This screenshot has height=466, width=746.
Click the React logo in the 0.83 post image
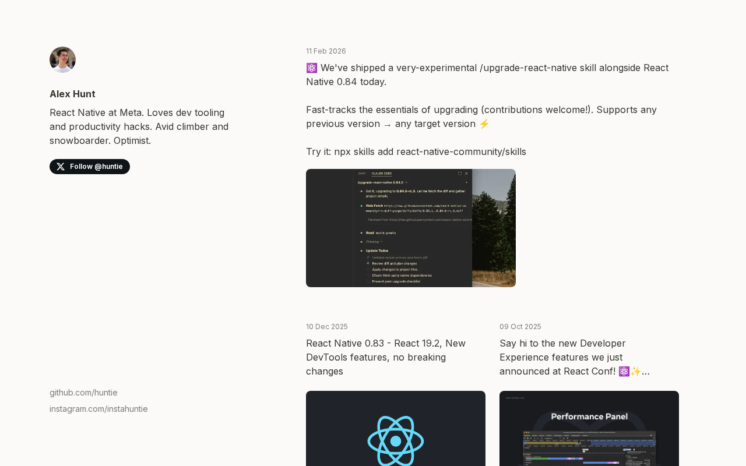click(x=396, y=440)
